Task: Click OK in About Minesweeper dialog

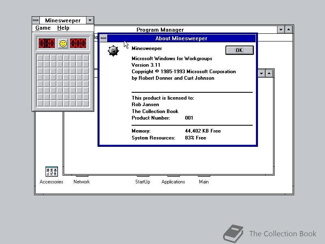Action: pos(239,50)
